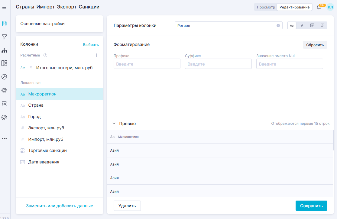Click the Префикс input field
The width and height of the screenshot is (337, 219).
147,64
